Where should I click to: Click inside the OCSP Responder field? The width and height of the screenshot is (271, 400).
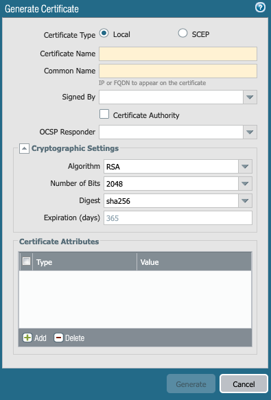pyautogui.click(x=171, y=132)
